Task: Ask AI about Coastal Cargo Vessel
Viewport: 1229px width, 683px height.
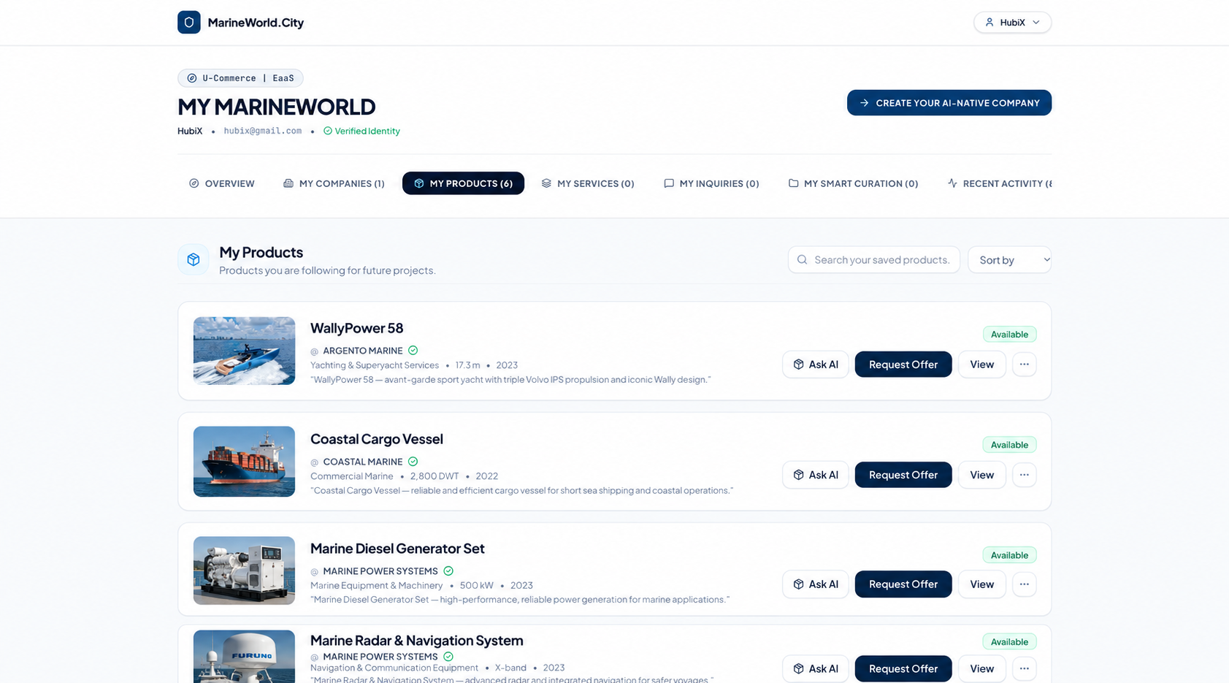Action: [x=816, y=475]
